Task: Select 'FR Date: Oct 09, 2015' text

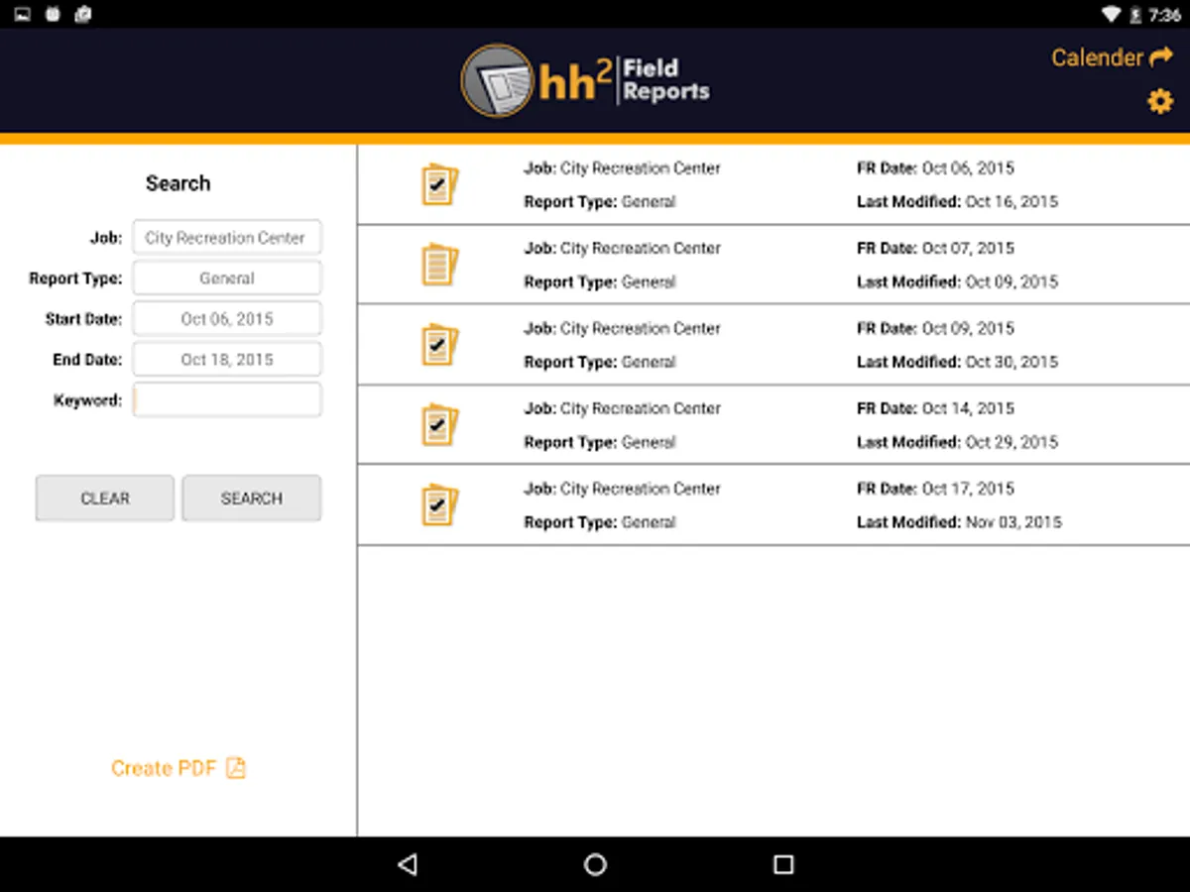Action: 935,329
